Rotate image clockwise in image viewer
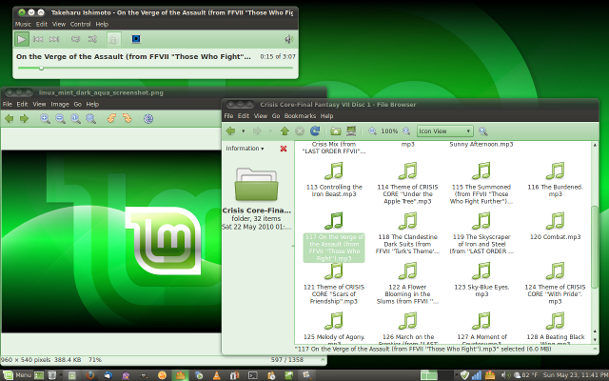Viewport: 609px width, 381px height. tap(127, 118)
